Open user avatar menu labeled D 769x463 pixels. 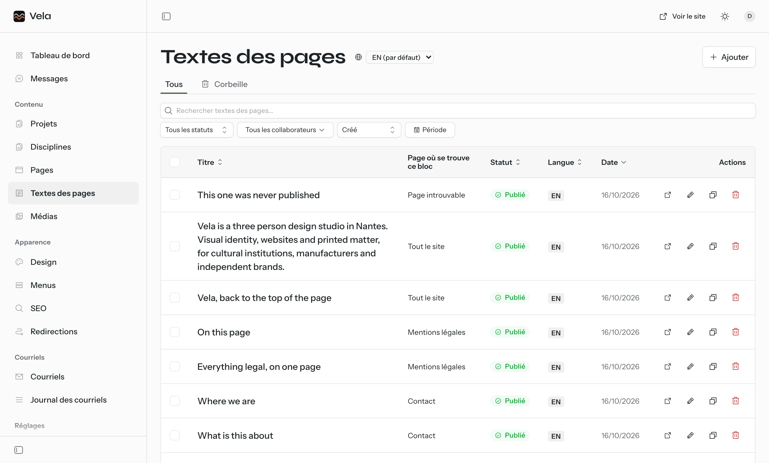pos(750,16)
